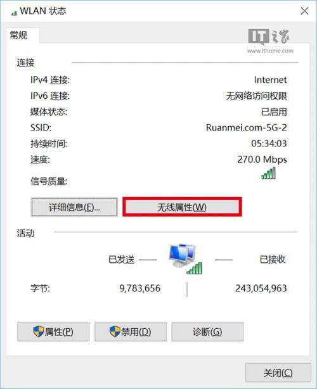317x389 pixels.
Task: Click the network computers activity icon
Action: pos(185,258)
